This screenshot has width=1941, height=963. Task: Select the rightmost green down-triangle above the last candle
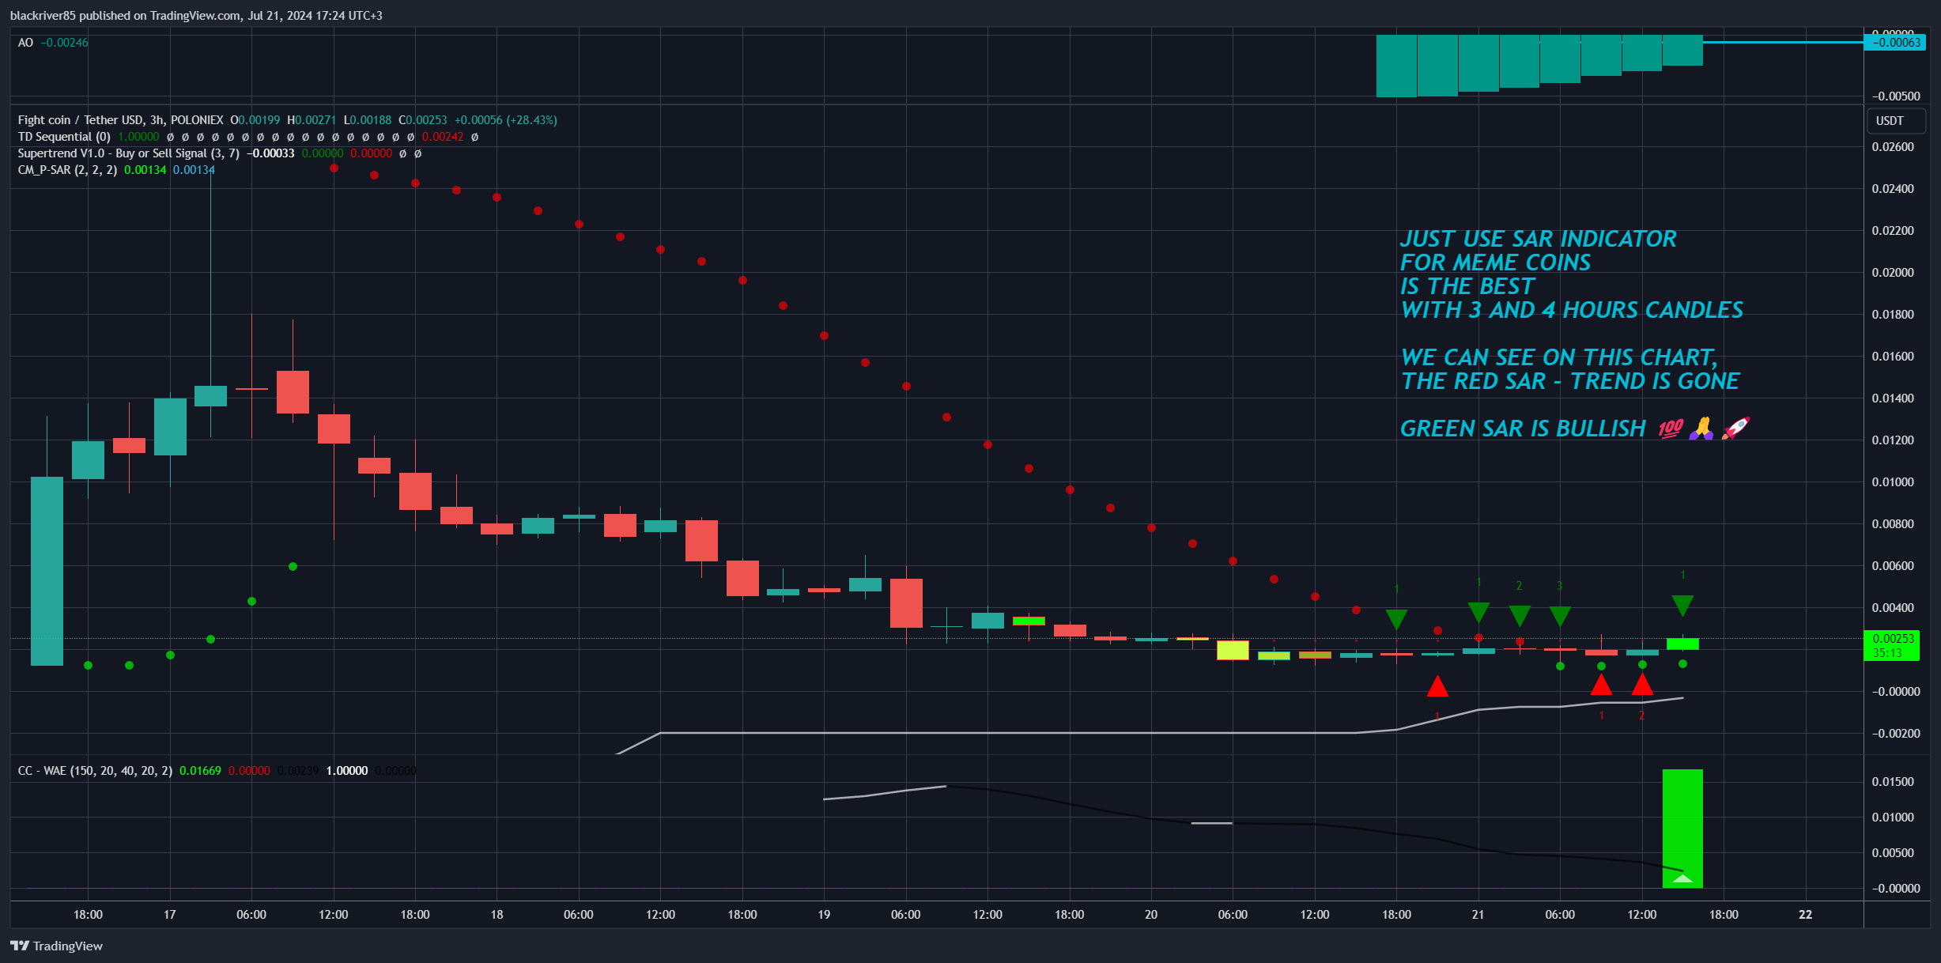pos(1682,606)
